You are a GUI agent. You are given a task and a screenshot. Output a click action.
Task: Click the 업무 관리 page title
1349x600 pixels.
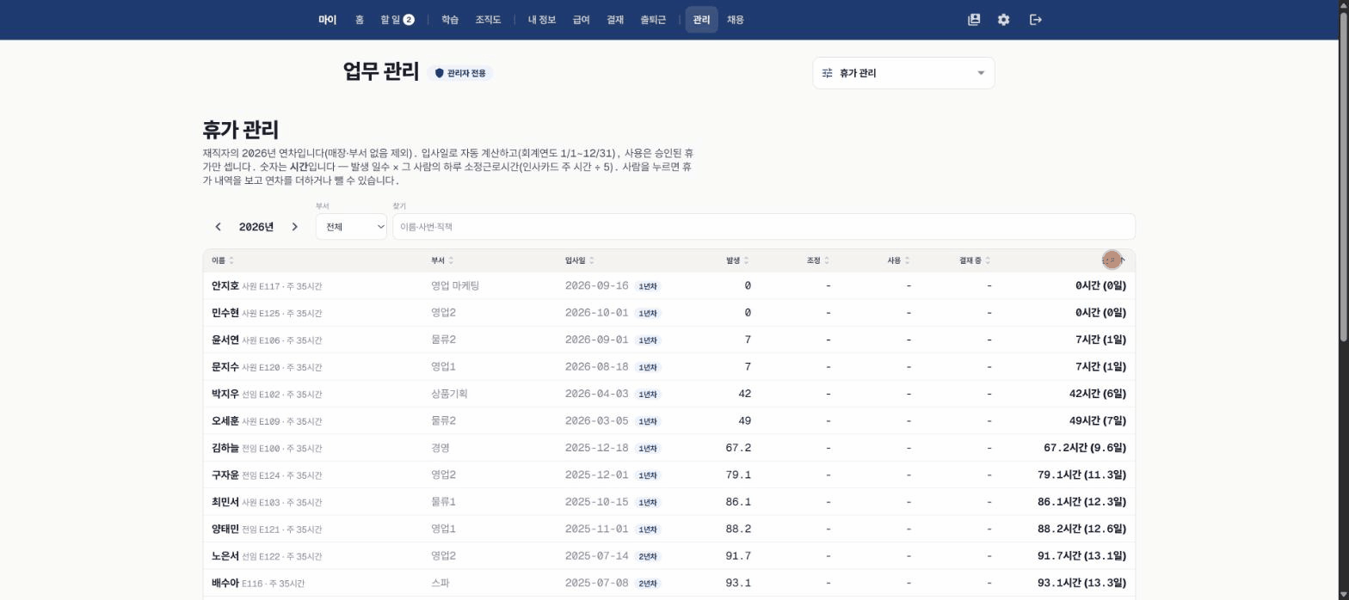[x=380, y=71]
